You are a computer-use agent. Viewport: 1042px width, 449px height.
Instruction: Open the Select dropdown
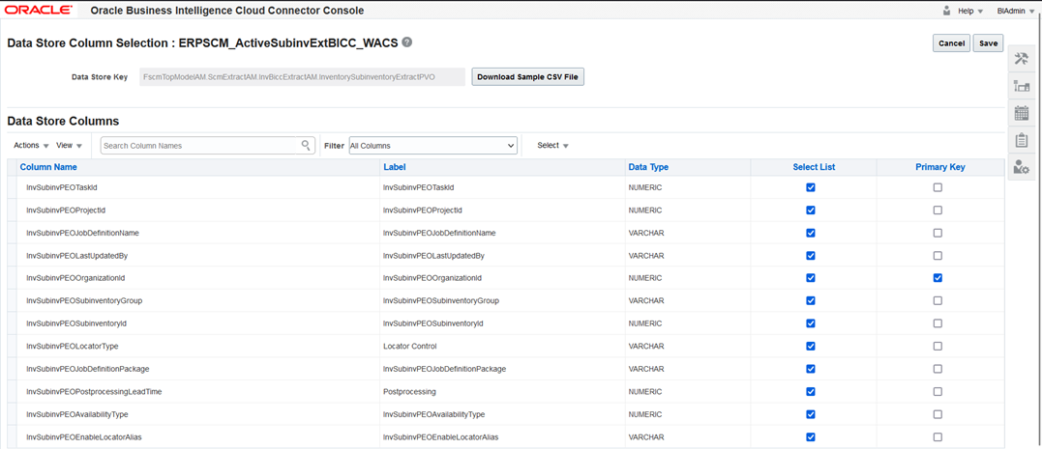pyautogui.click(x=552, y=145)
